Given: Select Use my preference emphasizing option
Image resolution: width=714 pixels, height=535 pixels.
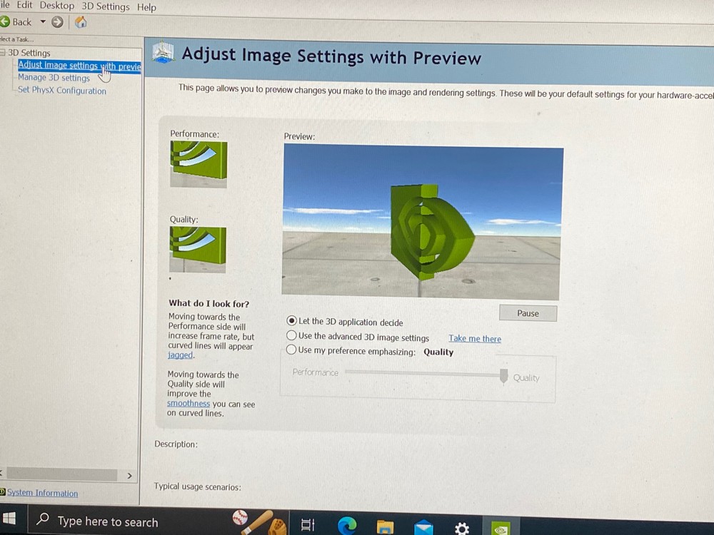Looking at the screenshot, I should 291,350.
